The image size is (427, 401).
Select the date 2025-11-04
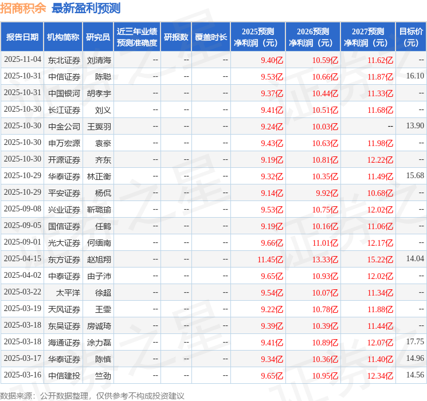22,60
